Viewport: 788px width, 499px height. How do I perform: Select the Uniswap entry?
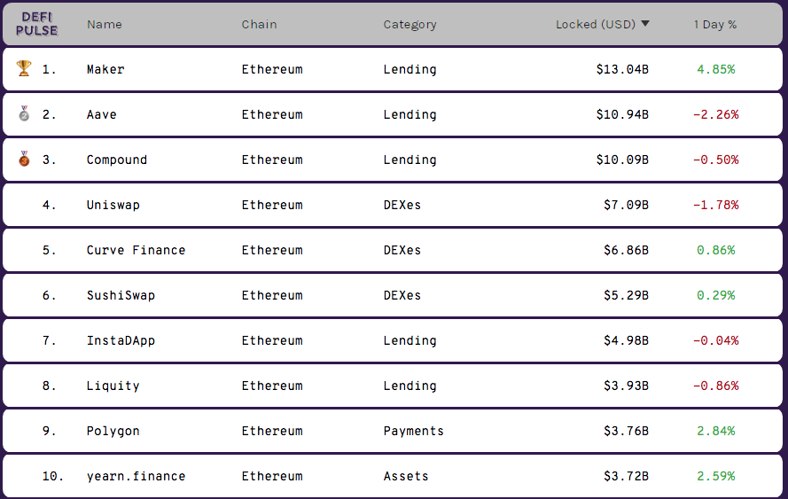(113, 205)
